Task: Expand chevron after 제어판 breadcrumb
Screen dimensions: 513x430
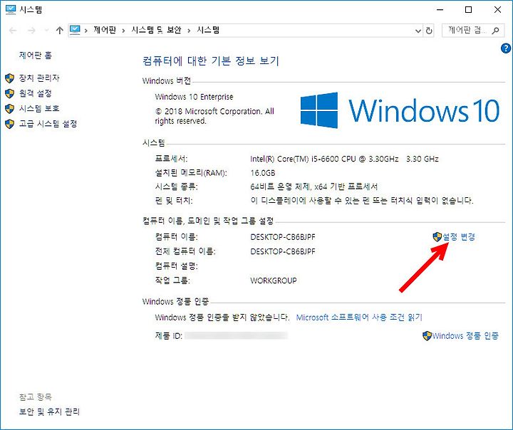Action: click(x=123, y=31)
